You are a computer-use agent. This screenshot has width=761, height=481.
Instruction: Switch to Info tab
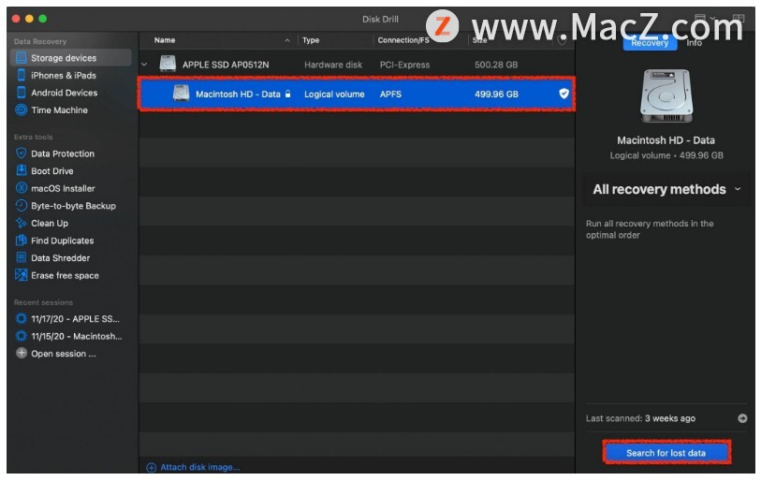tap(694, 43)
